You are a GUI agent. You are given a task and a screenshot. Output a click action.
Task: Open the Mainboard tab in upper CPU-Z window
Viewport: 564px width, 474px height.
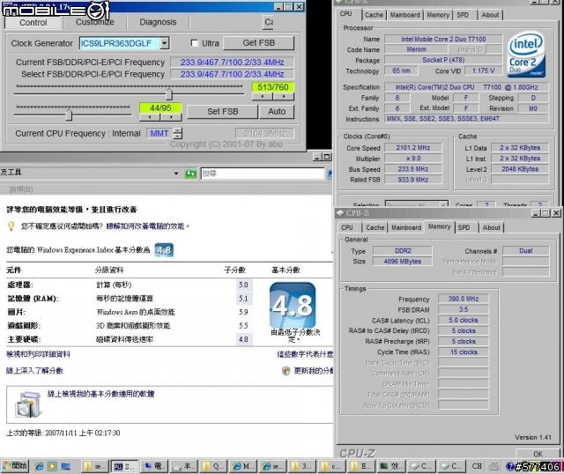(404, 15)
